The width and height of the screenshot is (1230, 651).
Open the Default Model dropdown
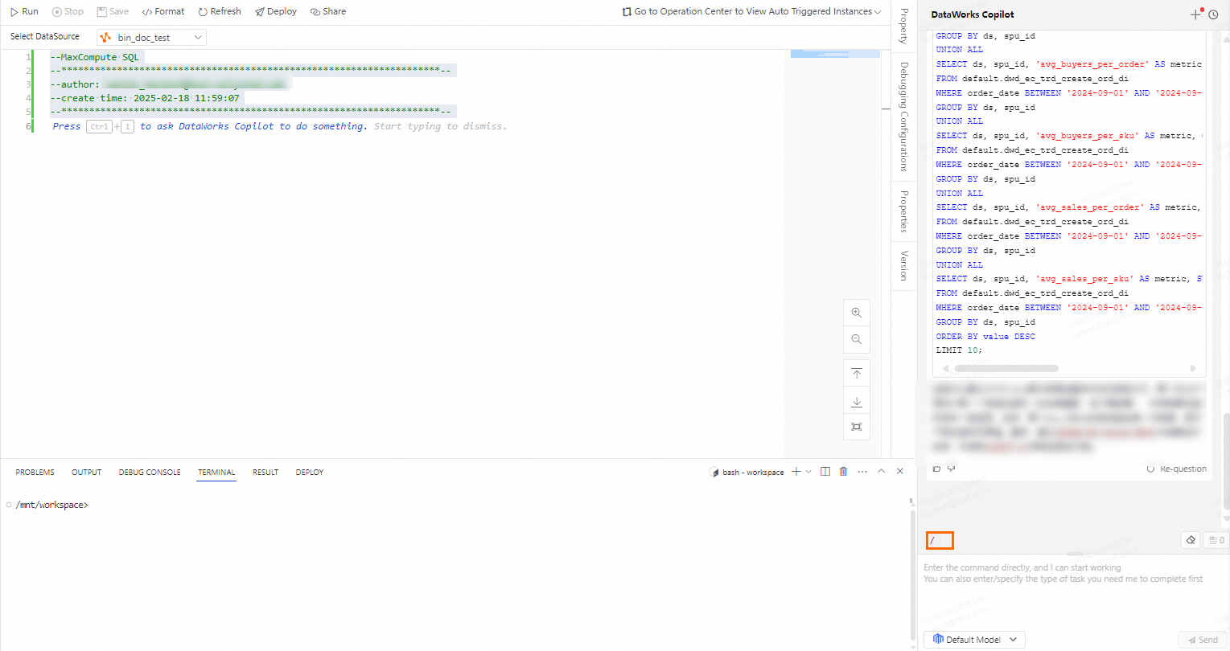pos(974,640)
